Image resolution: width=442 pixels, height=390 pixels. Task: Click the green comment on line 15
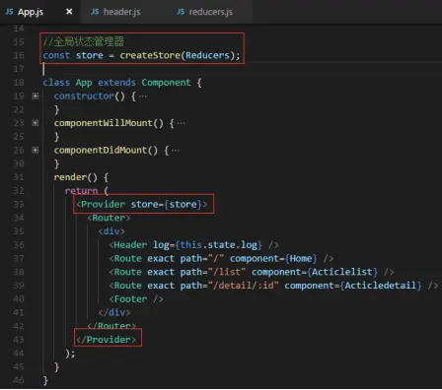[x=84, y=41]
